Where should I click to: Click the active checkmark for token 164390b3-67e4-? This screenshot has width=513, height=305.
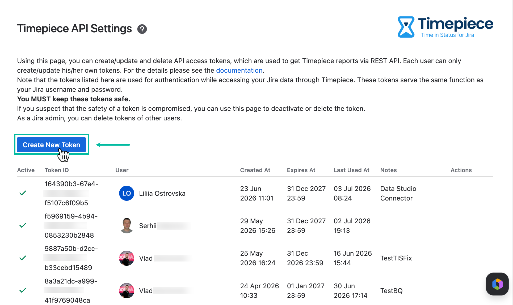(23, 193)
